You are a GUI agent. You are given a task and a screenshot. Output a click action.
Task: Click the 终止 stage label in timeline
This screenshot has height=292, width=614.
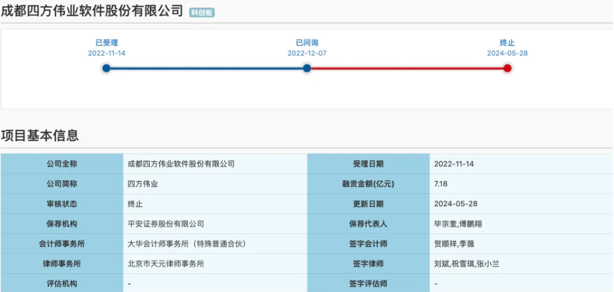point(508,43)
